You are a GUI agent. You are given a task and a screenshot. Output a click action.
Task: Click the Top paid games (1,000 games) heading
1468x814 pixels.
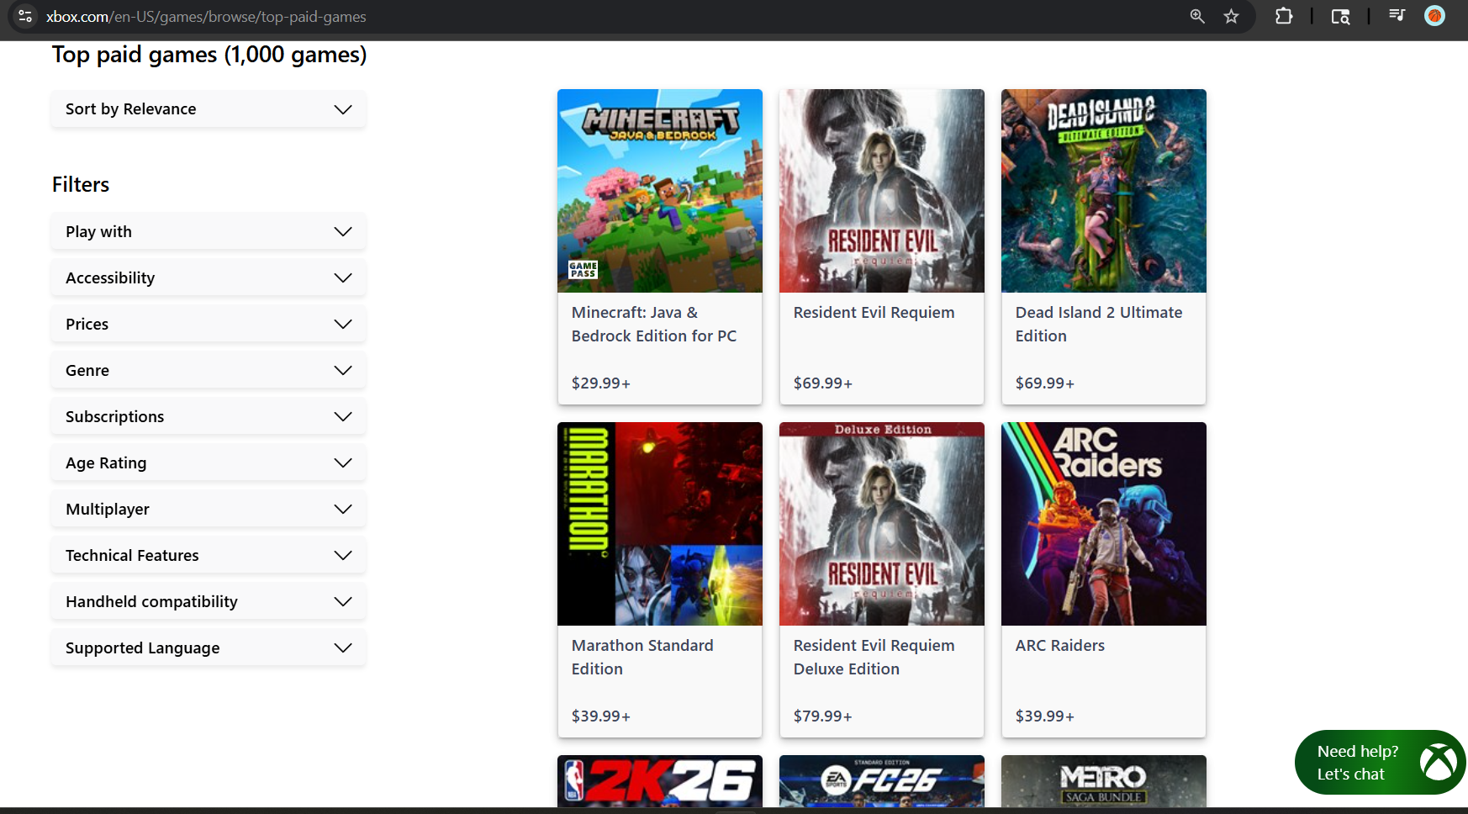pyautogui.click(x=209, y=55)
